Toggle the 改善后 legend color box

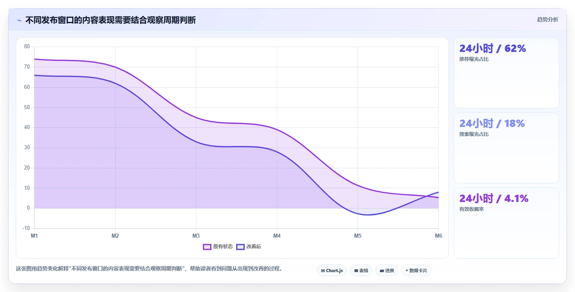click(240, 247)
